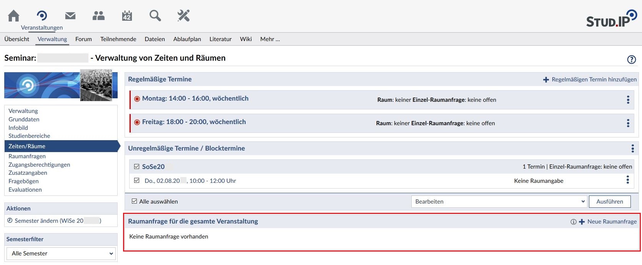
Task: Open the search magnifier icon
Action: 155,16
